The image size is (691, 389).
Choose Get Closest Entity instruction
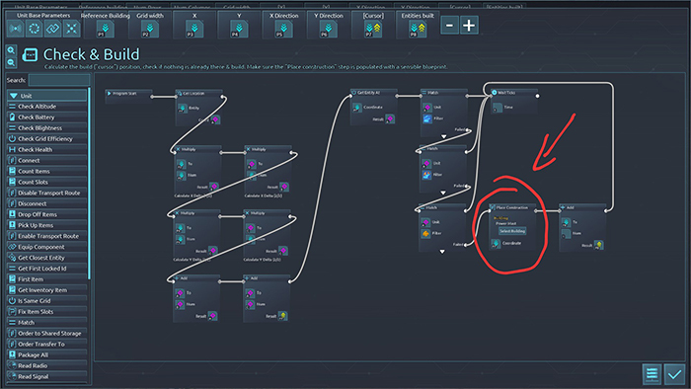(x=46, y=258)
